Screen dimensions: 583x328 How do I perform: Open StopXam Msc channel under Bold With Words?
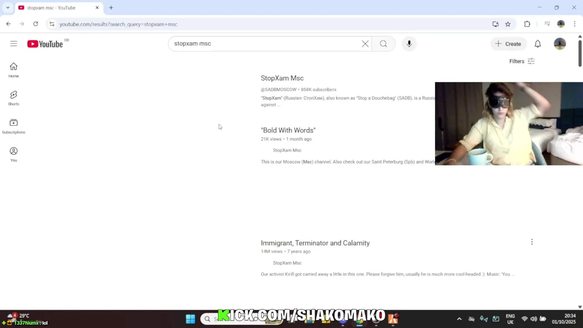pos(287,150)
